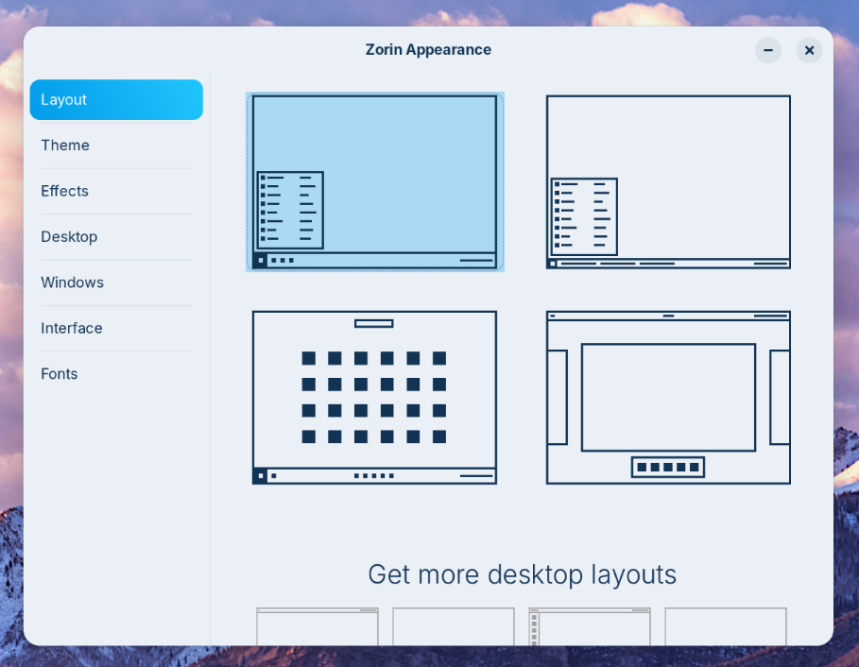Click the Zorin Appearance window title
Viewport: 859px width, 667px height.
(428, 50)
